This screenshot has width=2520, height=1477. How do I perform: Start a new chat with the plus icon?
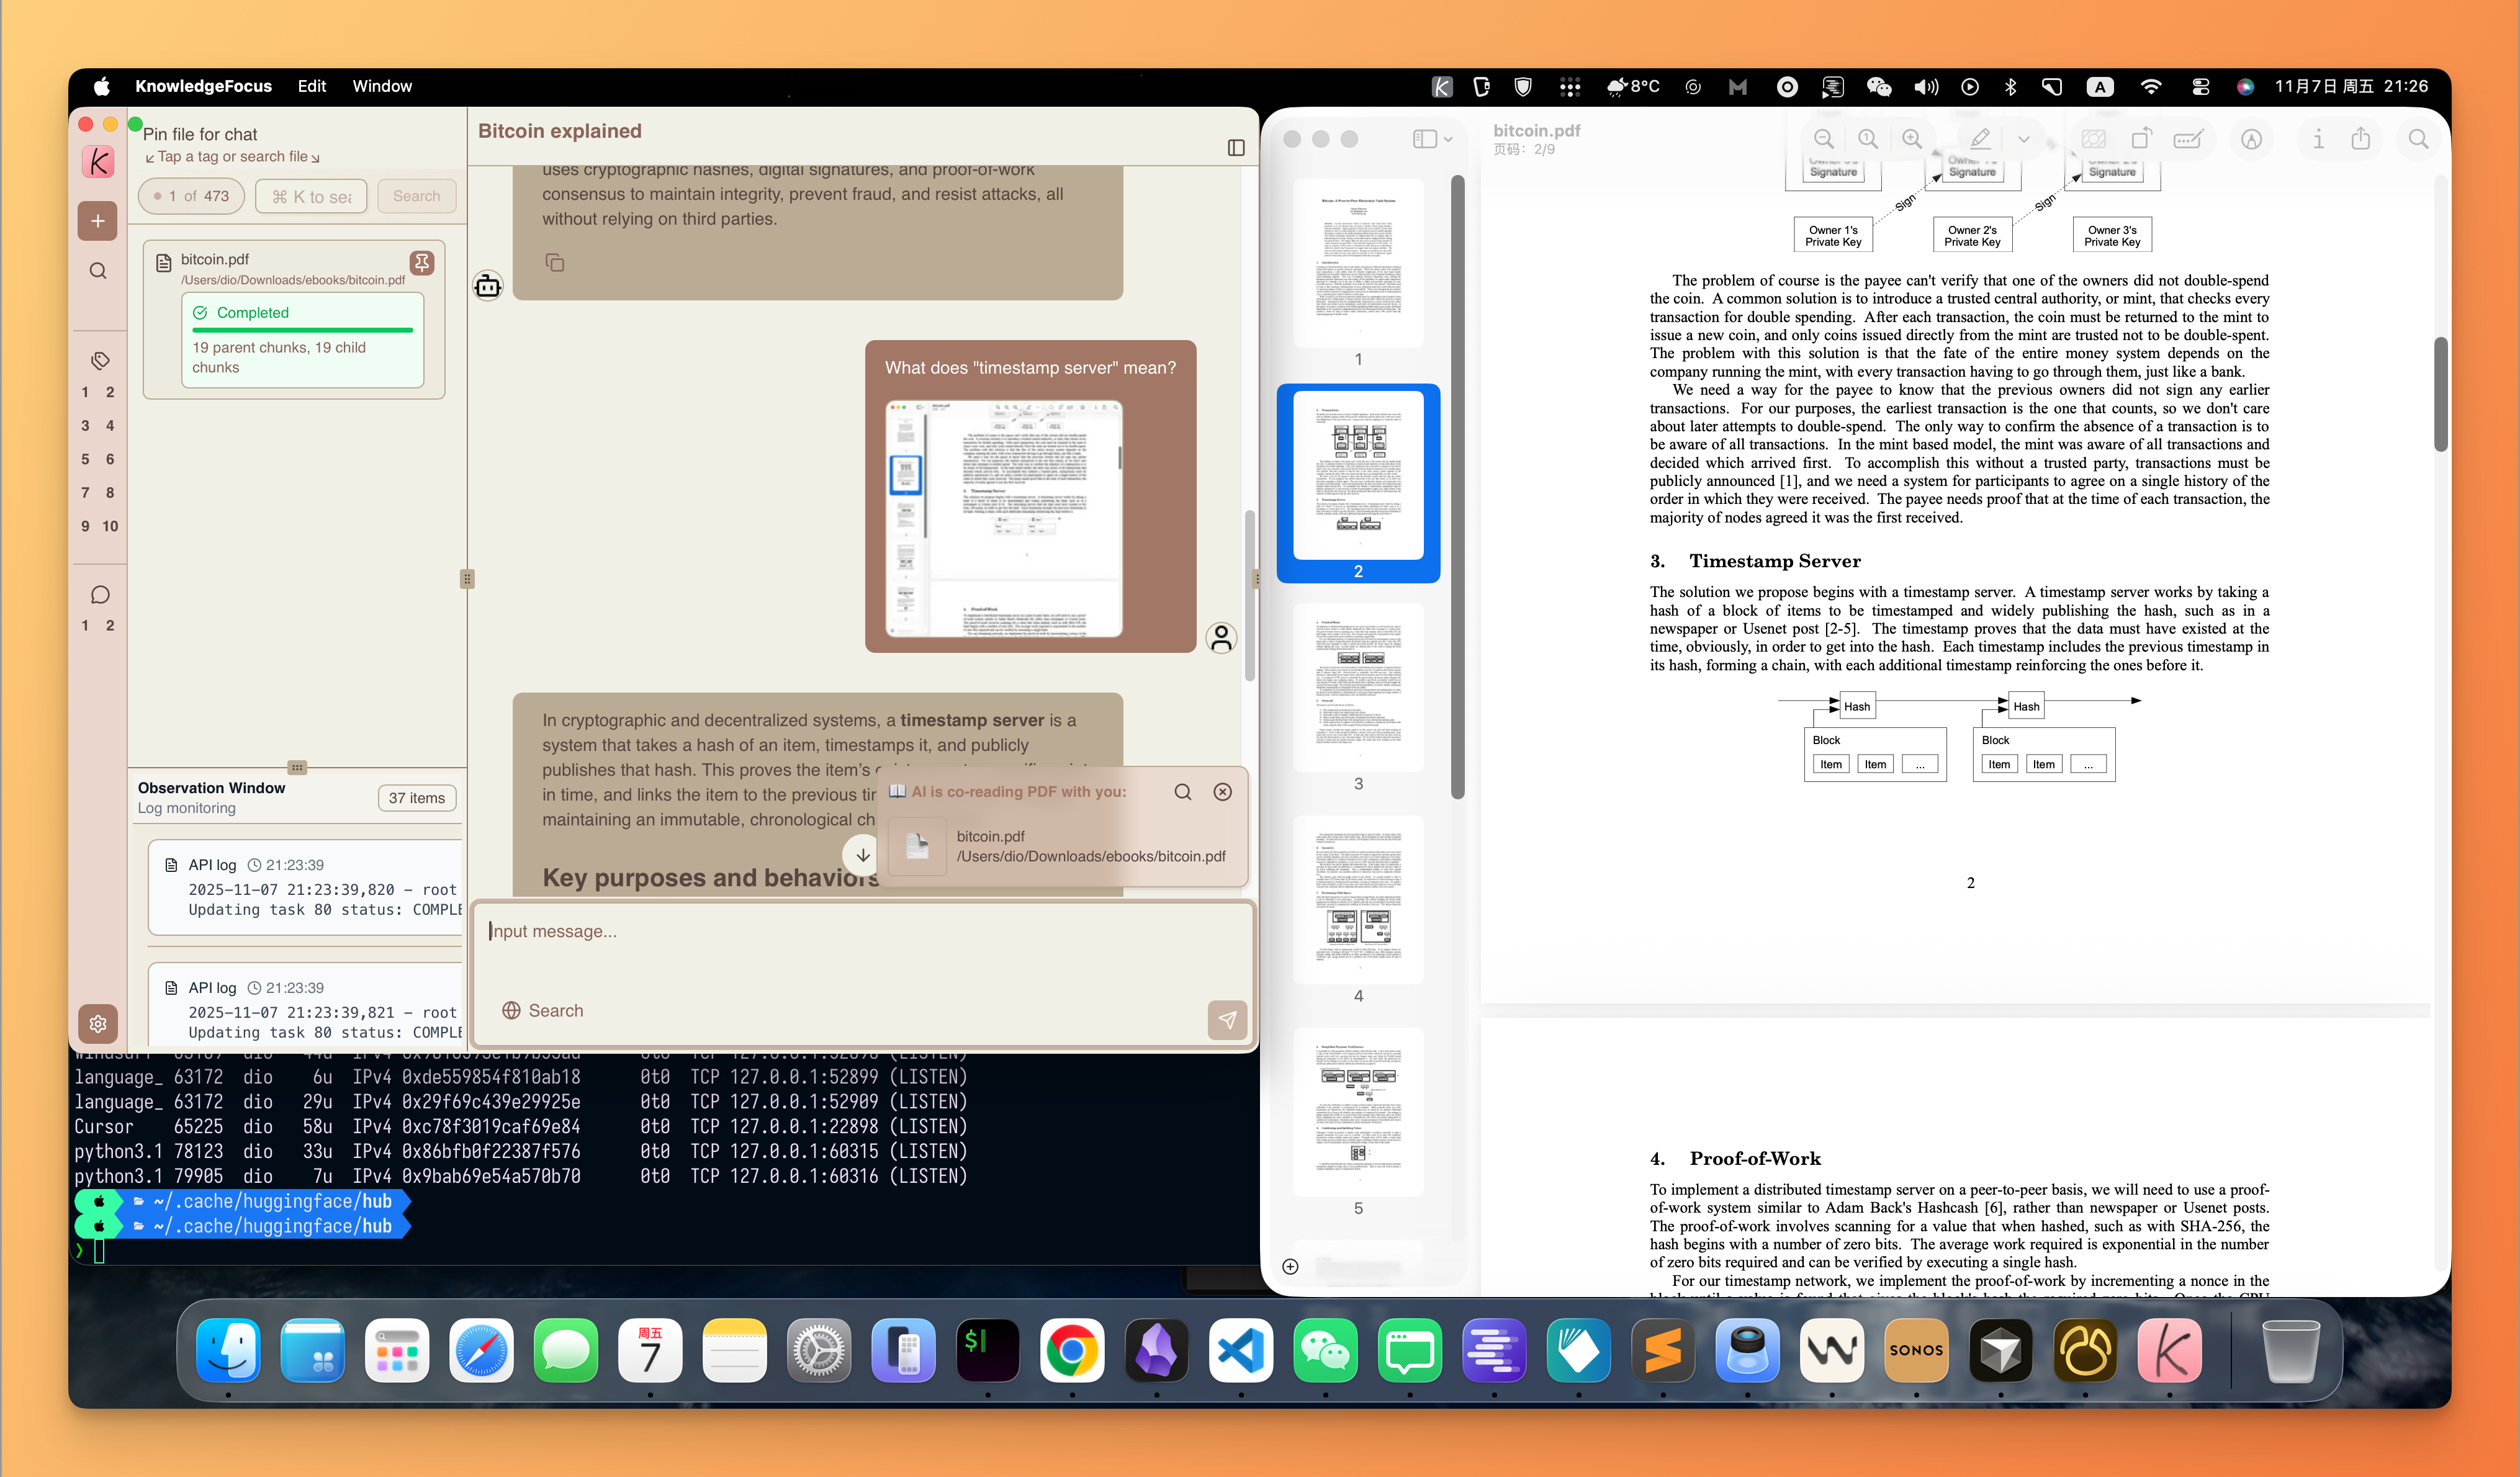98,220
